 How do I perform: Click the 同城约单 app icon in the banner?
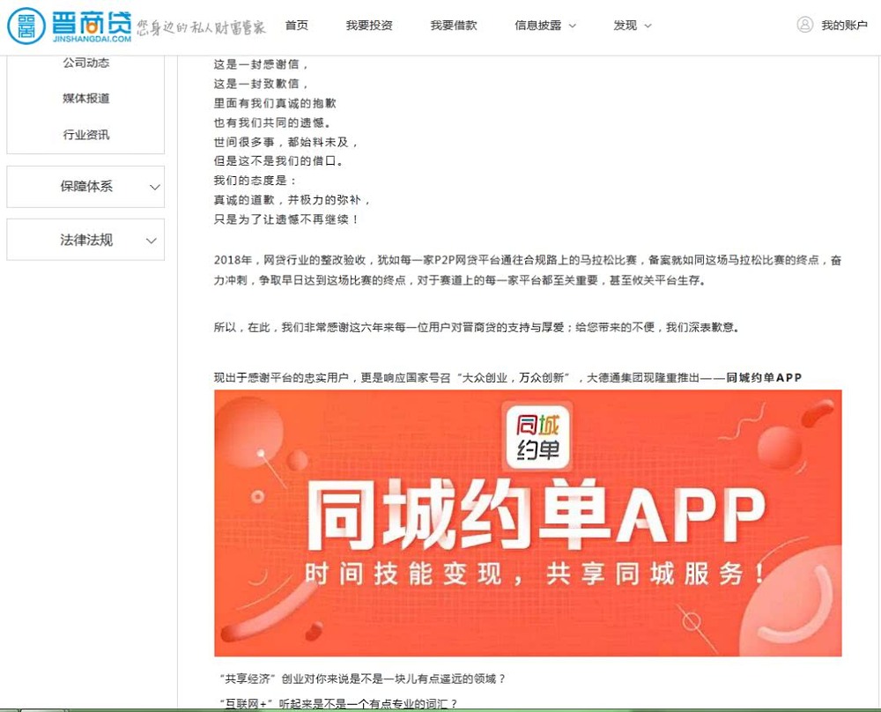click(x=537, y=438)
